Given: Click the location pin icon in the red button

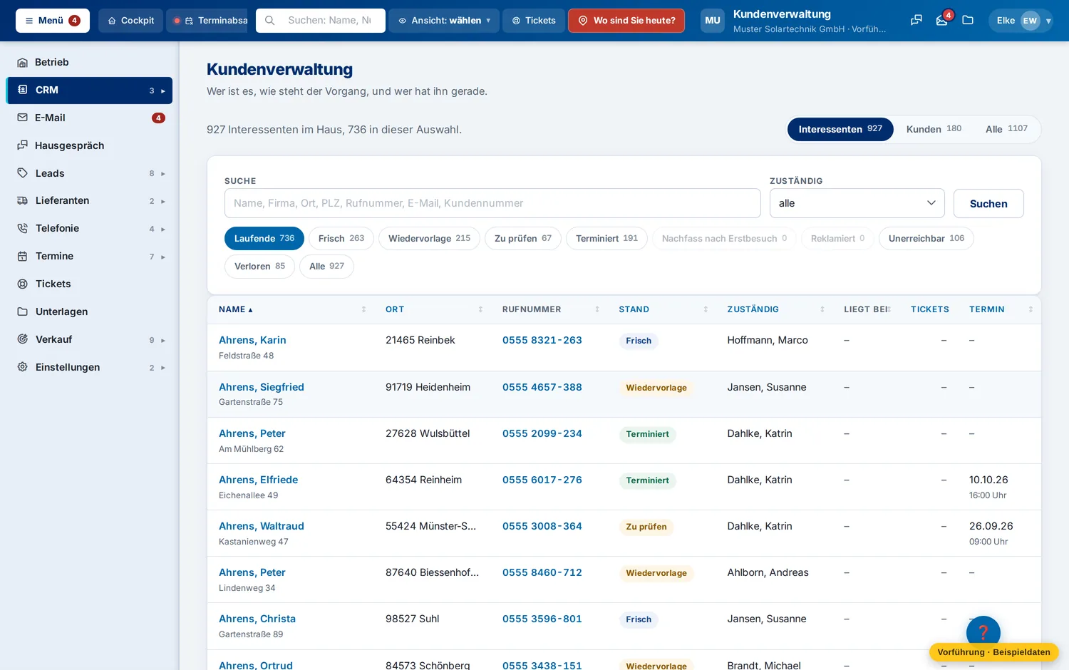Looking at the screenshot, I should 583,21.
